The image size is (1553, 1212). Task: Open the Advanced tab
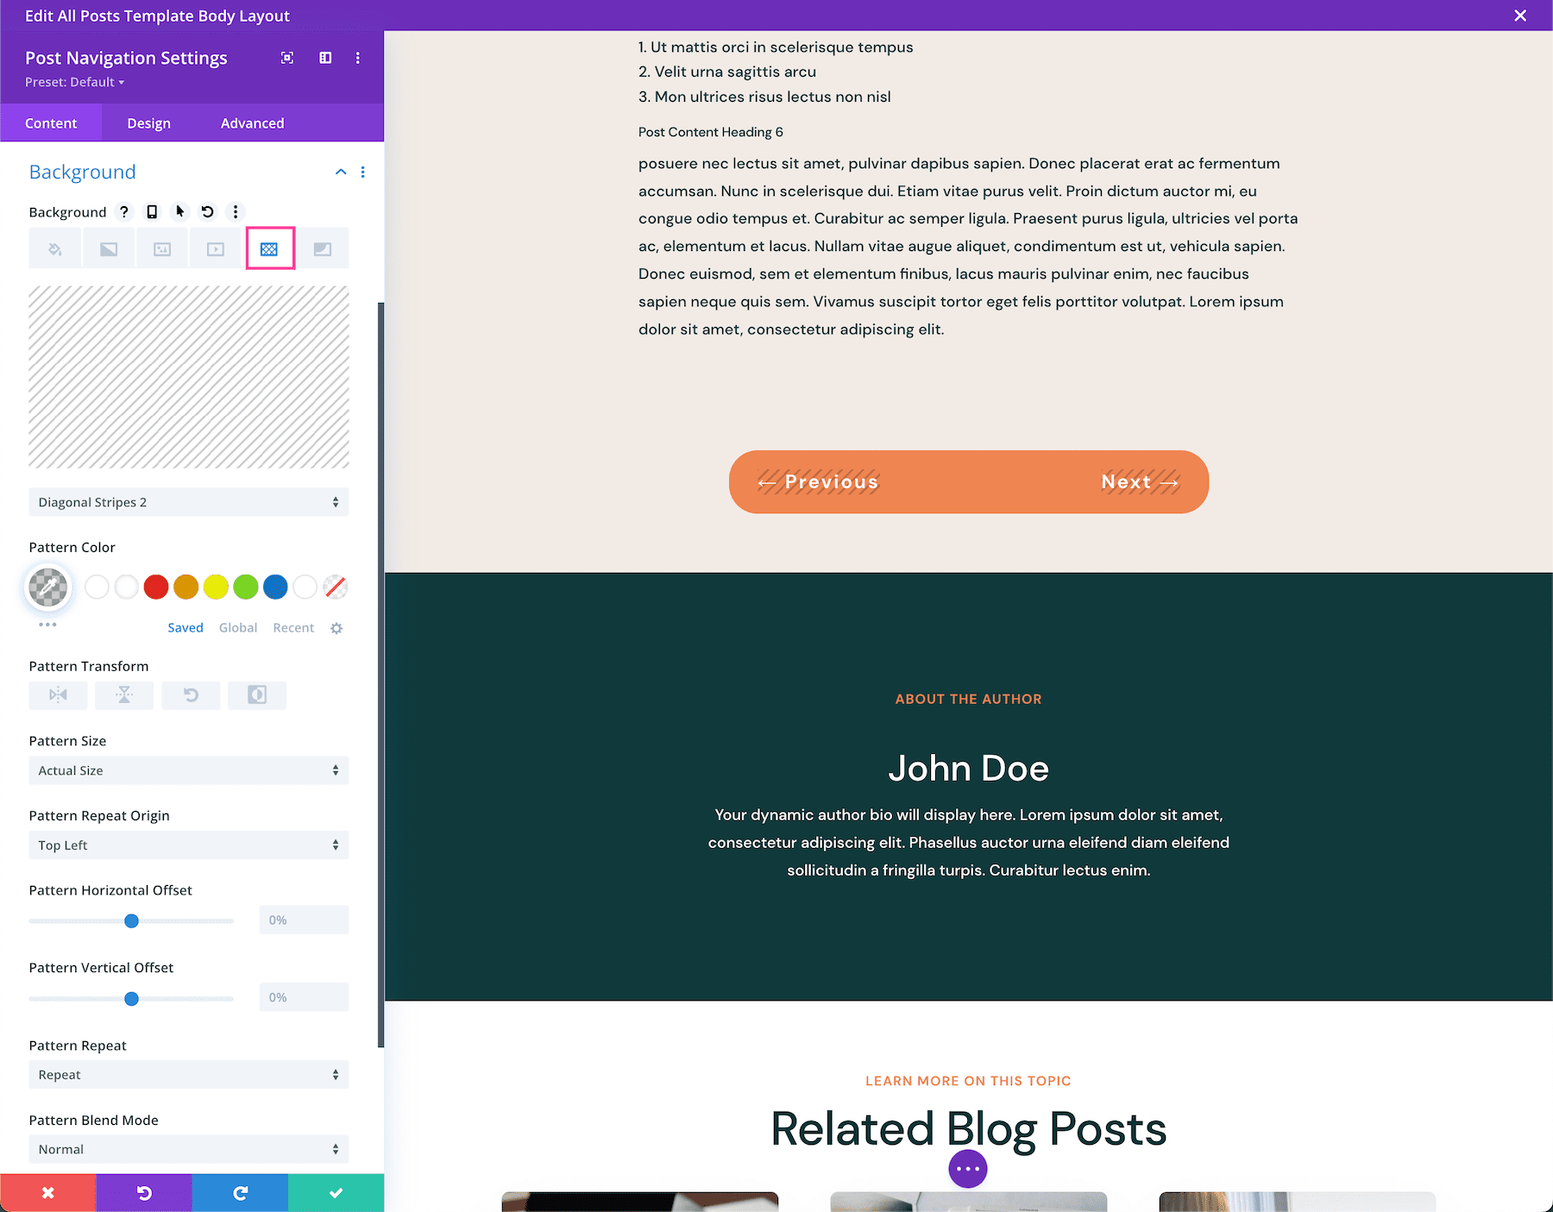251,122
